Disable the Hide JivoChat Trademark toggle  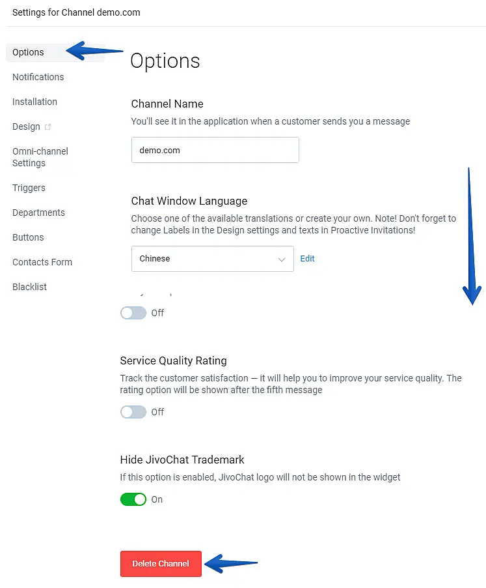[133, 499]
